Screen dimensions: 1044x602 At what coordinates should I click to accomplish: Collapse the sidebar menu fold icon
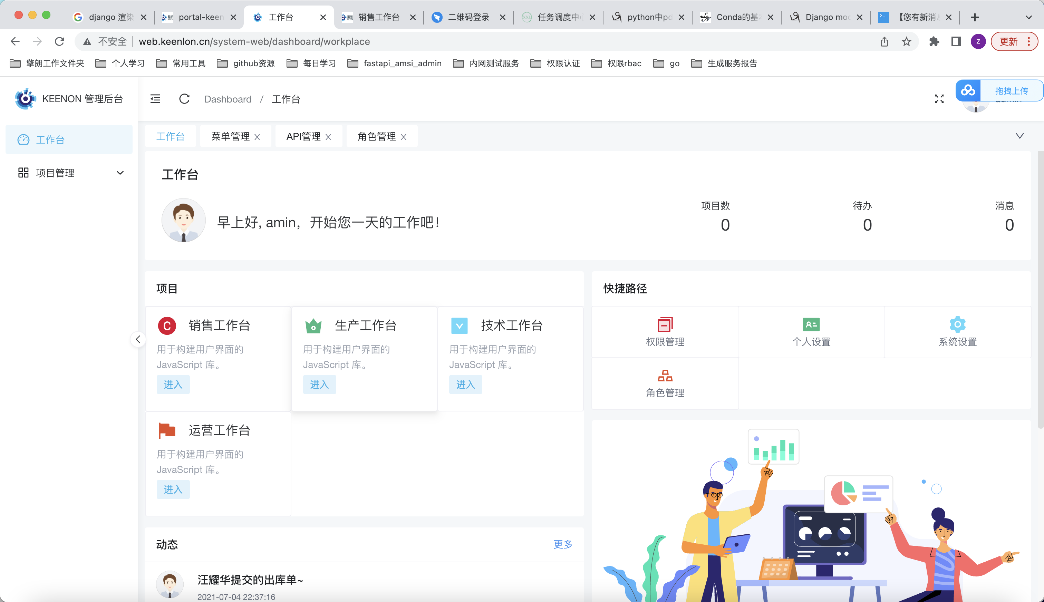(155, 99)
